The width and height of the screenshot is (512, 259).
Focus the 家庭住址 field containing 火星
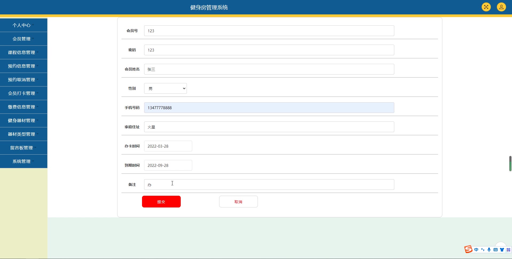(x=269, y=127)
